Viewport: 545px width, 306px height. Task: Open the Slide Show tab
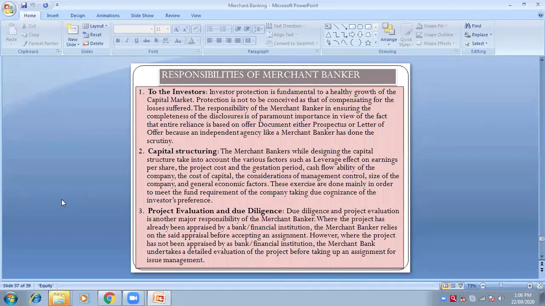[x=142, y=15]
